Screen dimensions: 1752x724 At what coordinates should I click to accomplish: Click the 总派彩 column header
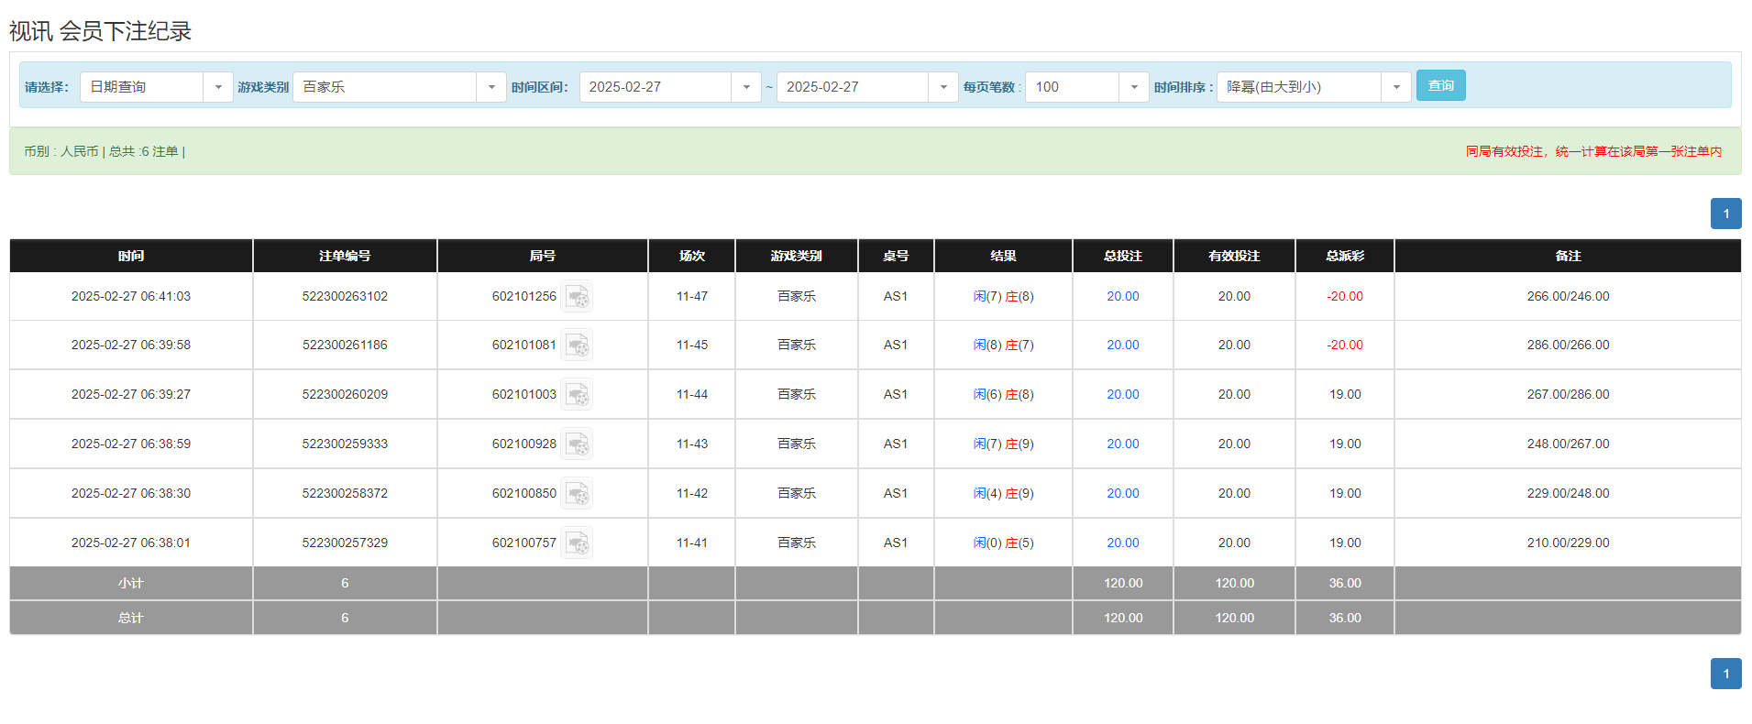(x=1344, y=256)
